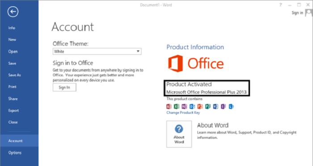Open the Office Theme dropdown

click(x=97, y=51)
